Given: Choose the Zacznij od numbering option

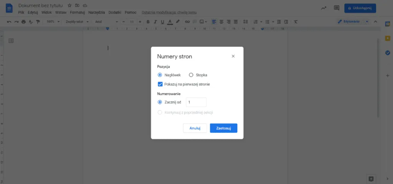Looking at the screenshot, I should click(x=160, y=102).
